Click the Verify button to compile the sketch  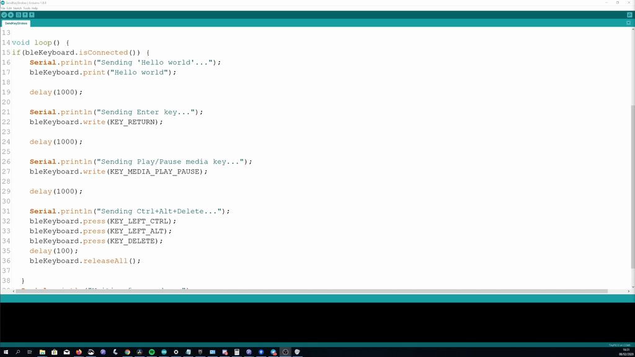coord(4,14)
